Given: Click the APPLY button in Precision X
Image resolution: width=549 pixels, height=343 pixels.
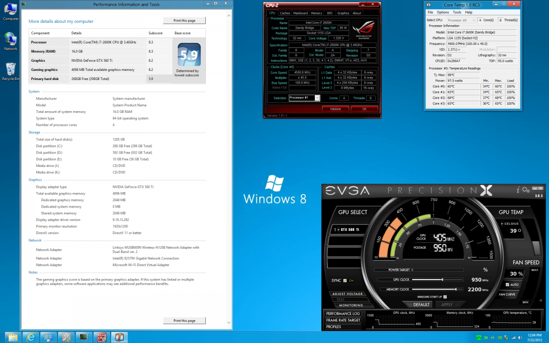Looking at the screenshot, I should point(451,305).
